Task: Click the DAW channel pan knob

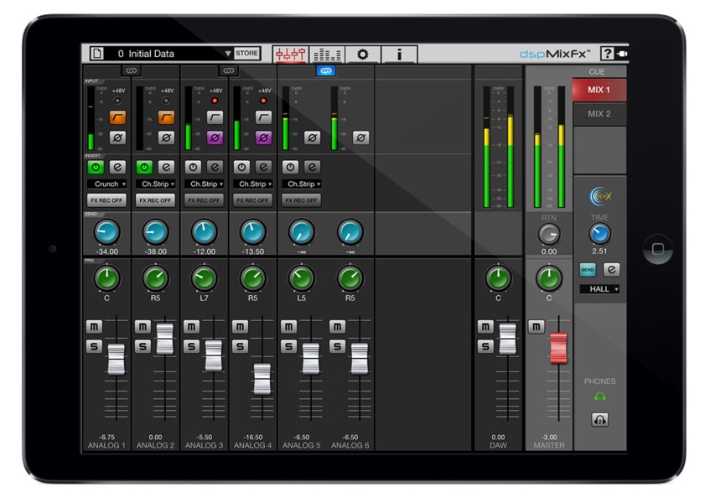Action: pos(498,278)
